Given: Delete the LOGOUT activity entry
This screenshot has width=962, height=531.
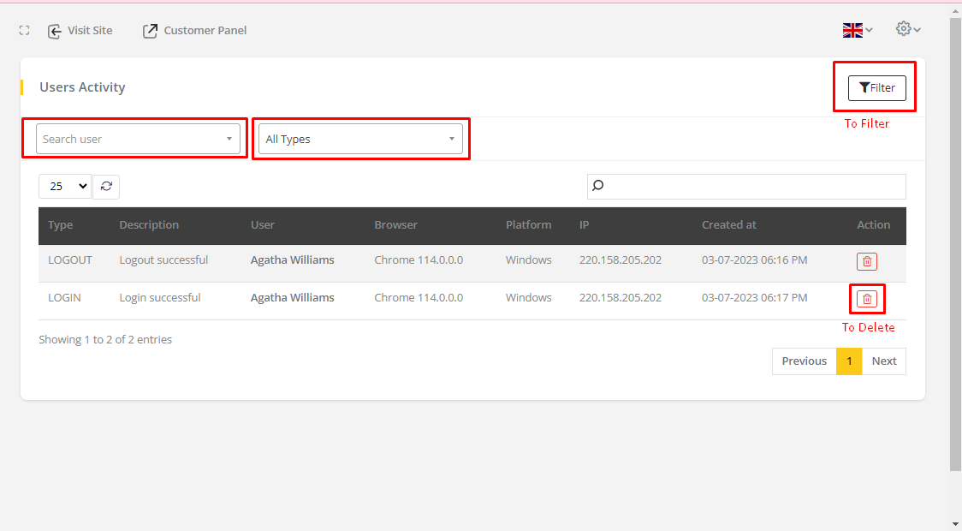Looking at the screenshot, I should coord(866,262).
